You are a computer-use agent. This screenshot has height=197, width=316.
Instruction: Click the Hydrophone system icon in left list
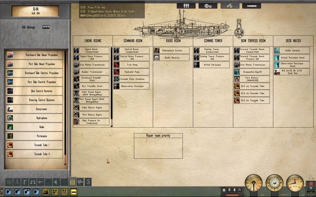(10, 118)
